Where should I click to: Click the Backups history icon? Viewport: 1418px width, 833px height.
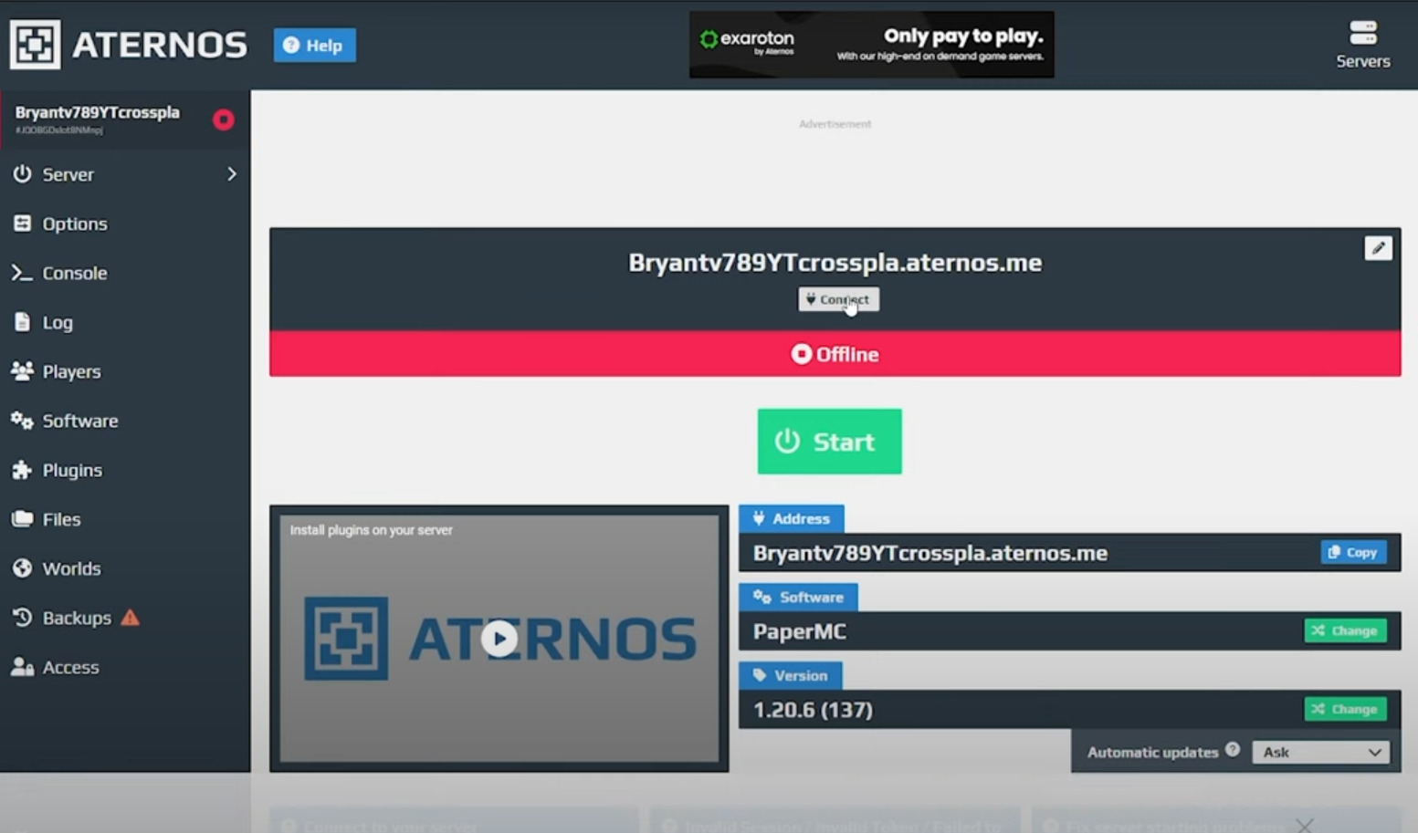(x=22, y=617)
